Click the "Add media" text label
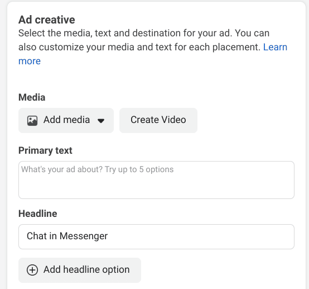This screenshot has width=309, height=289. [x=66, y=120]
